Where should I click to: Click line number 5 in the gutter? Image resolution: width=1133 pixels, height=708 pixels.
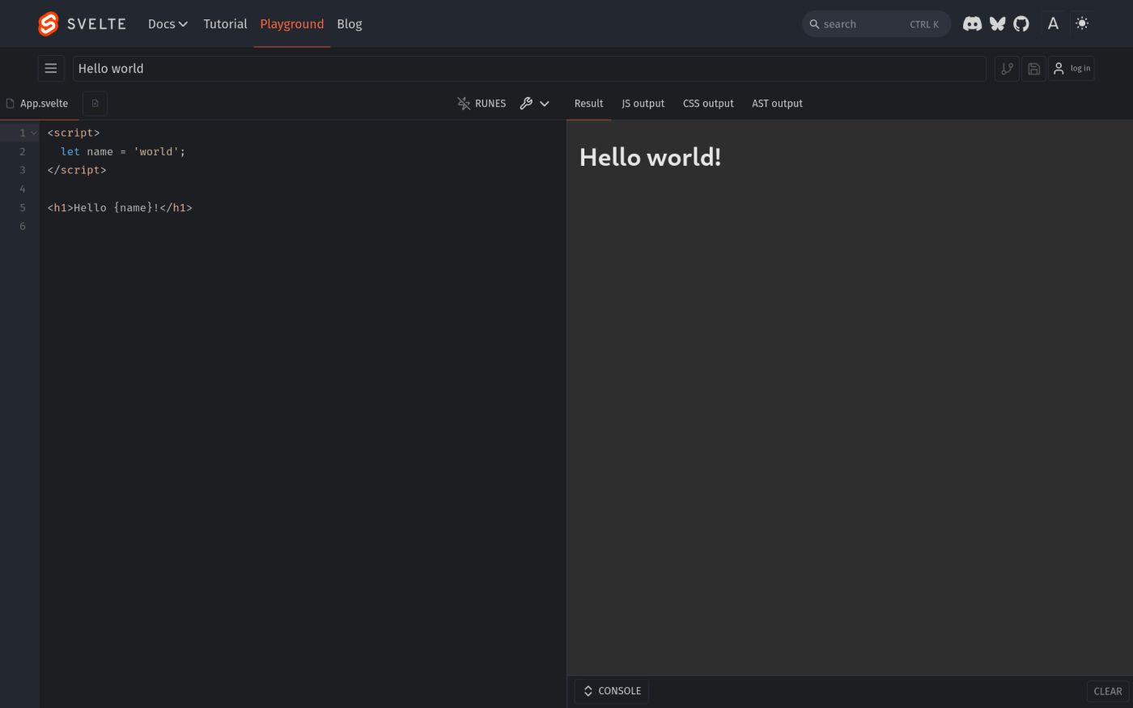[23, 208]
